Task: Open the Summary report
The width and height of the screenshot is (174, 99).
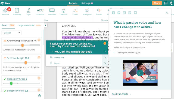Action: (17, 11)
